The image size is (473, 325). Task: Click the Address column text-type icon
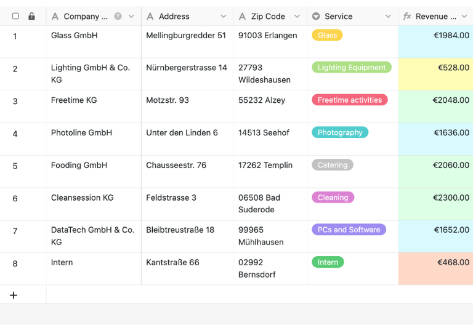point(150,16)
